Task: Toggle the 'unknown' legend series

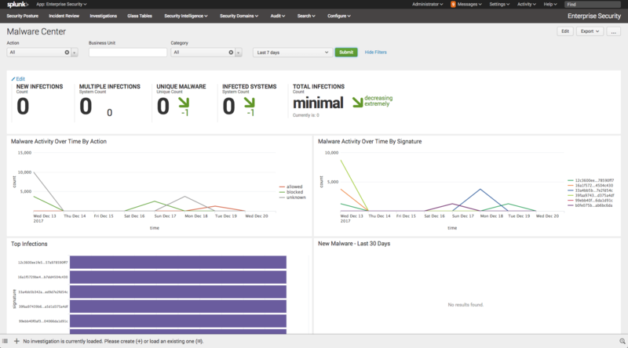Action: 296,198
